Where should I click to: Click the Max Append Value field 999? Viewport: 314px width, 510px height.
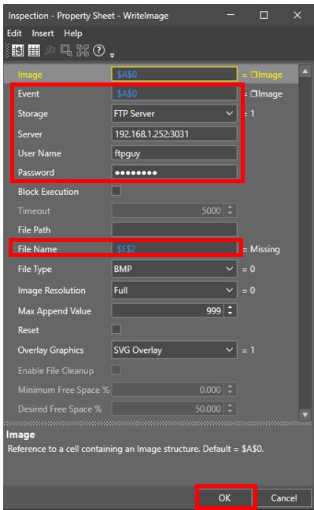[x=168, y=310]
